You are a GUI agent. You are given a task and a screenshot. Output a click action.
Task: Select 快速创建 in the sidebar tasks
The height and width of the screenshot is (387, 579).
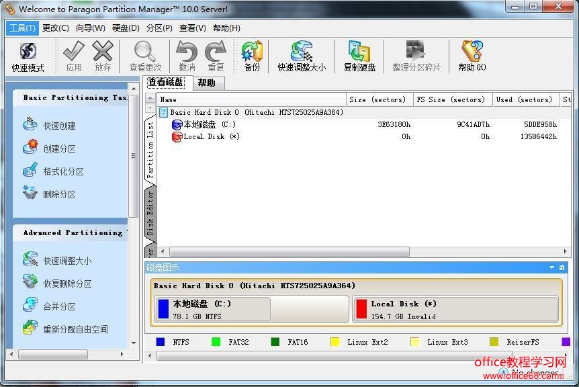click(x=59, y=126)
